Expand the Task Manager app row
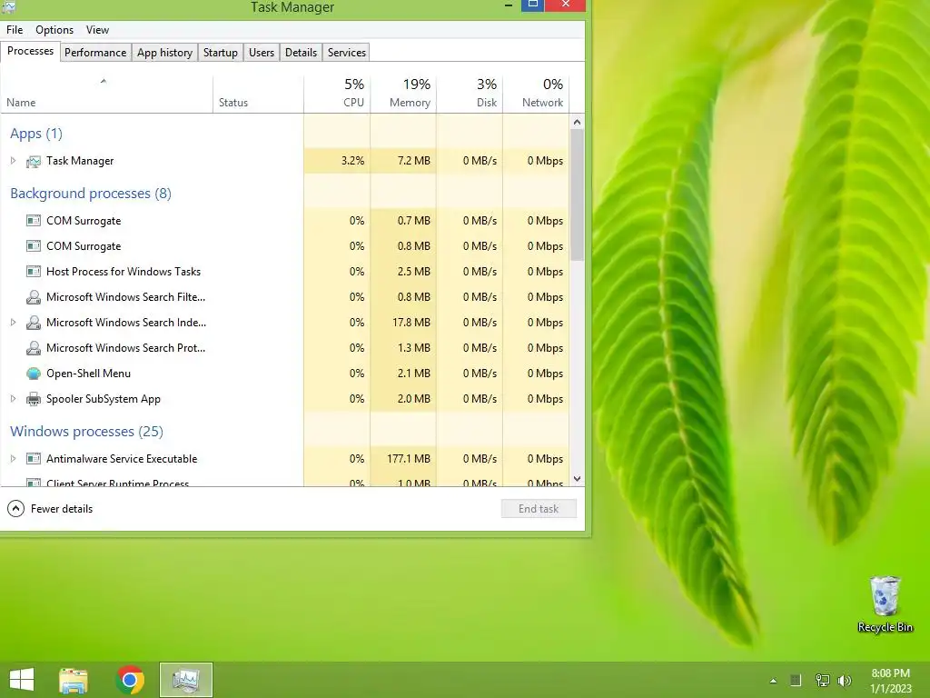Image resolution: width=930 pixels, height=698 pixels. [13, 161]
